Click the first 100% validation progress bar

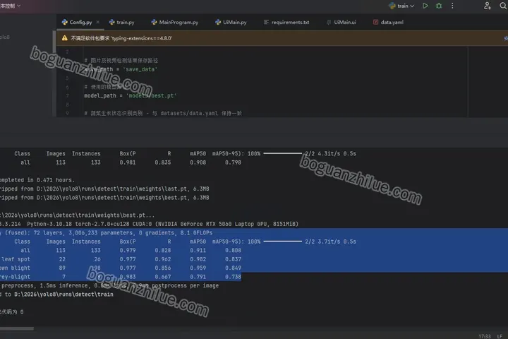point(282,153)
